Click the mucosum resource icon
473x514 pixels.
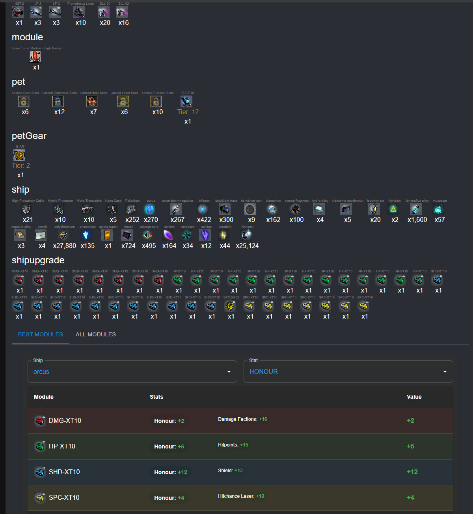pos(438,209)
